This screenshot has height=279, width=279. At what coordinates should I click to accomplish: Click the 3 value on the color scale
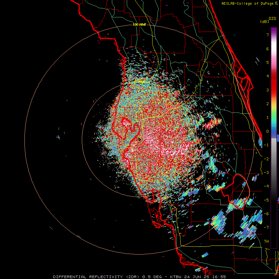tap(268, 90)
